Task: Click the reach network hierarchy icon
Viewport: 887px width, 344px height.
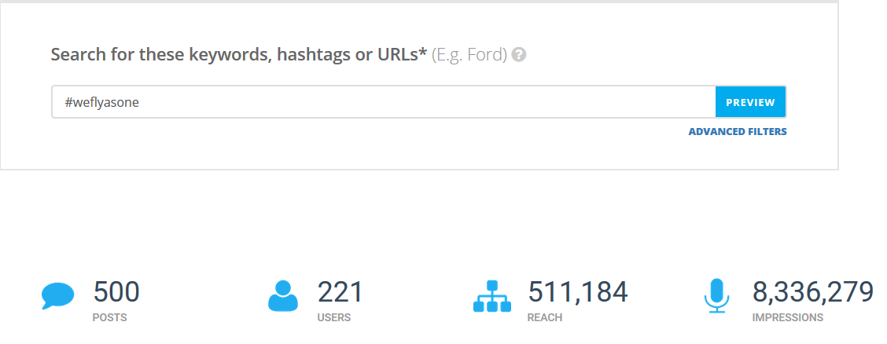Action: 492,296
